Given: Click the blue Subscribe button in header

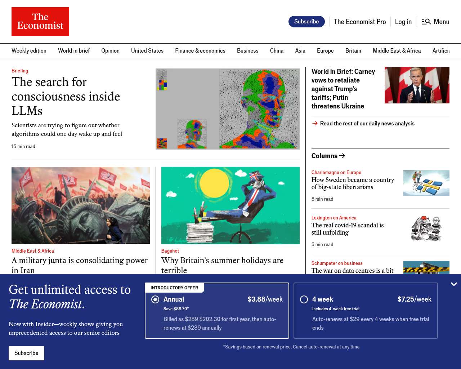Looking at the screenshot, I should (x=306, y=22).
